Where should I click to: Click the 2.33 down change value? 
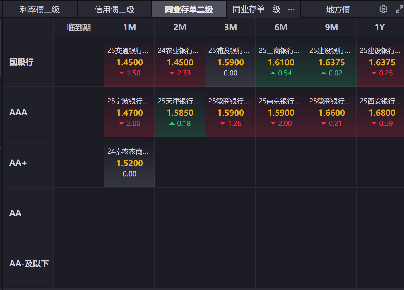(x=184, y=73)
